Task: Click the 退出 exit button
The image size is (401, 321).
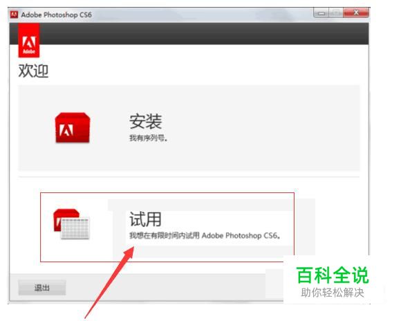Action: (x=42, y=288)
